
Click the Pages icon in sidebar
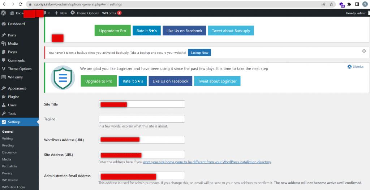4,52
